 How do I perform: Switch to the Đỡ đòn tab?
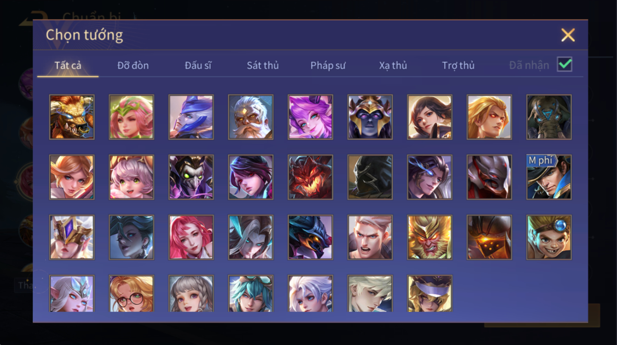133,66
